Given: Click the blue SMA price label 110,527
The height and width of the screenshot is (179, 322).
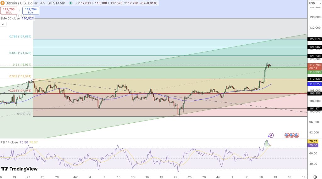Looking at the screenshot, I should pos(314,84).
